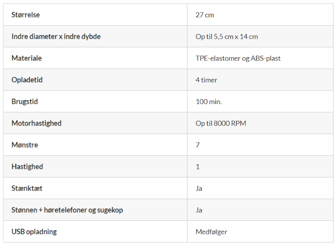Screen dimensions: 336x245
Task: Select the 'Op til 5,5 cm x 14 cm' value
Action: 226,36
